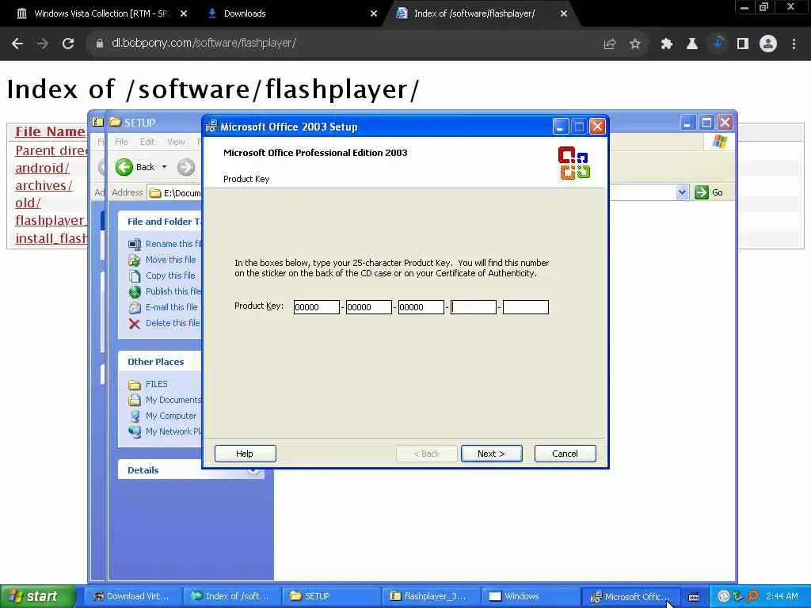Click the Back arrow in SETUP Explorer
The height and width of the screenshot is (608, 811).
coord(124,167)
